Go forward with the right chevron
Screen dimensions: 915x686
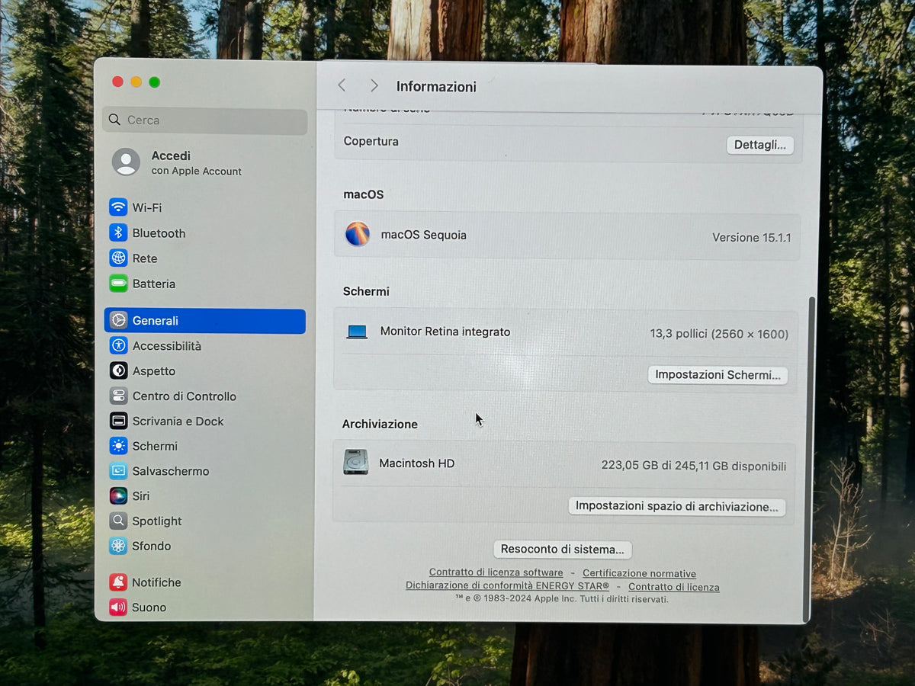374,85
